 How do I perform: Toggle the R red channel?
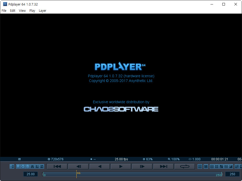tap(18, 167)
